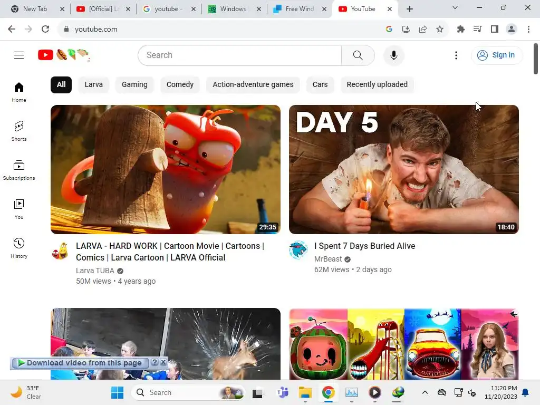Open the YouTube hamburger guide menu
The width and height of the screenshot is (540, 405).
coord(19,55)
